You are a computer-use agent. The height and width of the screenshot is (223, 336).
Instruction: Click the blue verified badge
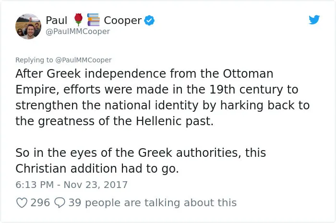[149, 21]
